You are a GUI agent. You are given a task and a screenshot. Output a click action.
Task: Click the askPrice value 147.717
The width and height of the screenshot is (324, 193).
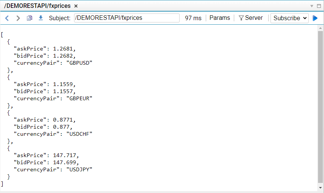pos(64,155)
